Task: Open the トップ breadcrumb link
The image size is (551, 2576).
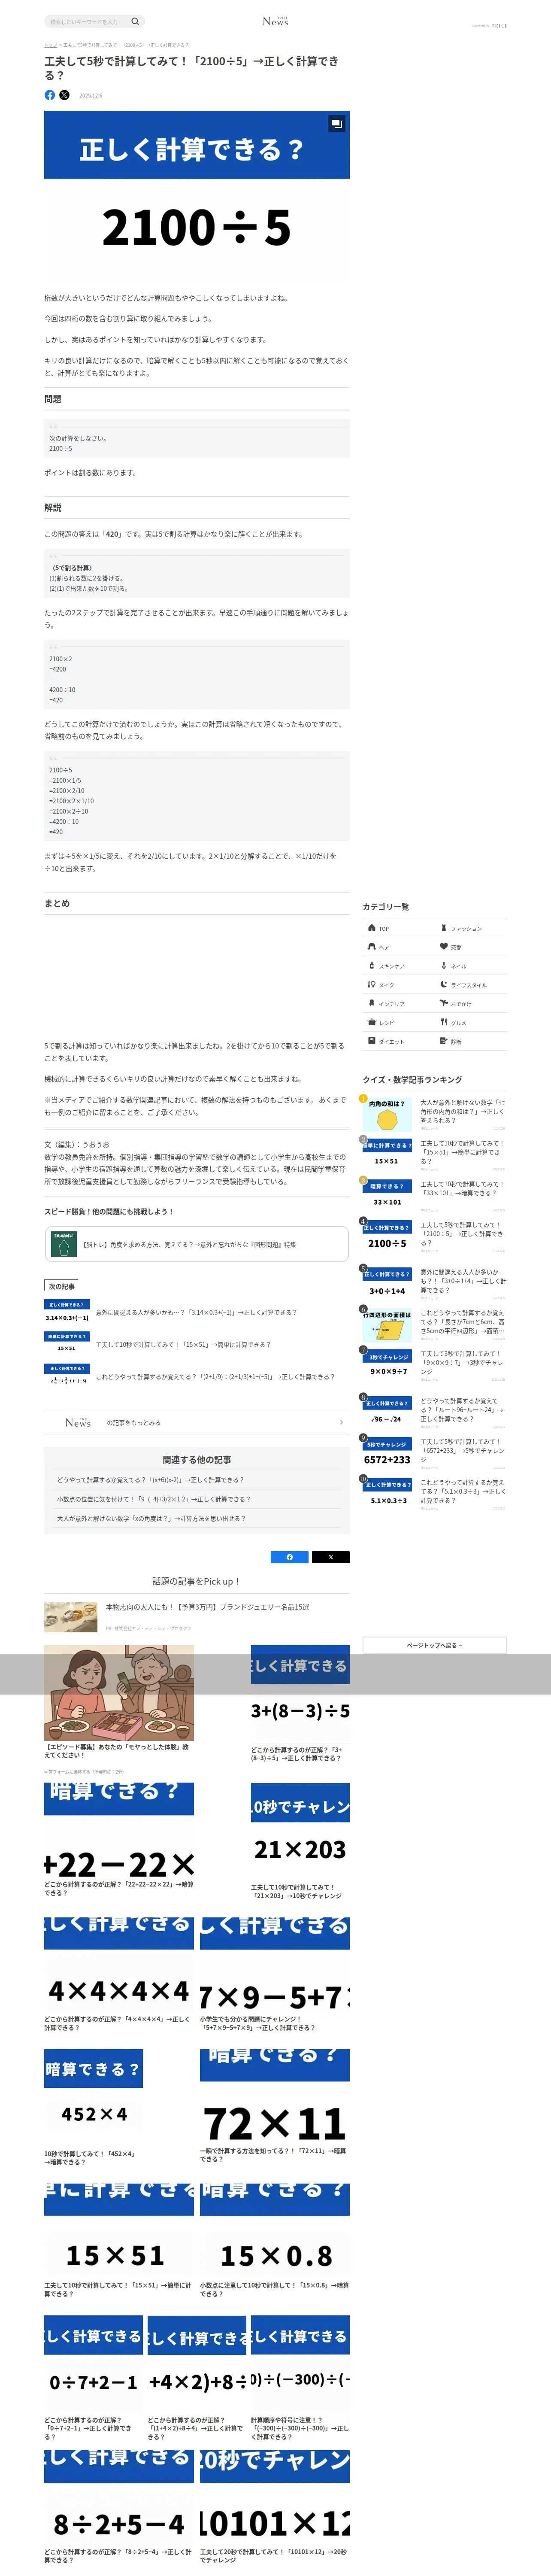Action: [x=50, y=45]
